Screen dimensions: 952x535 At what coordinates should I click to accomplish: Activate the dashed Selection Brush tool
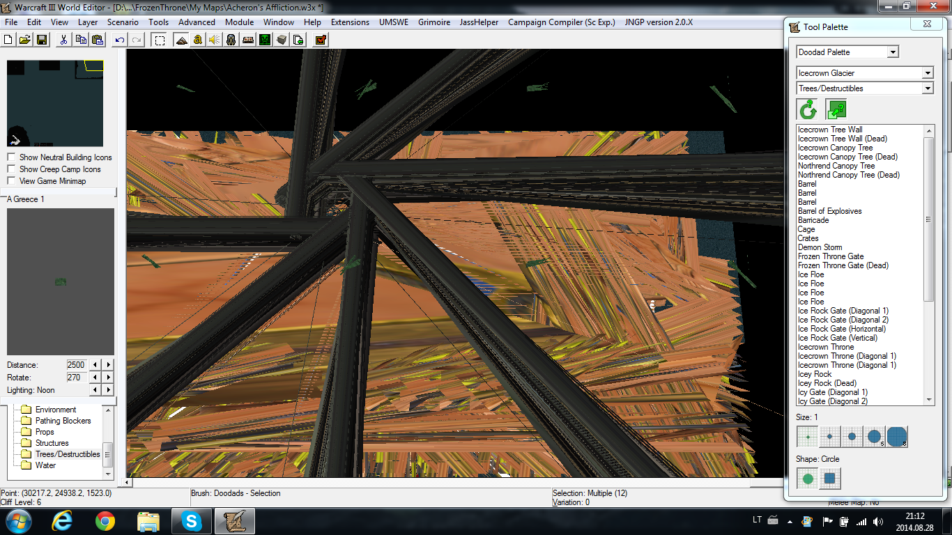click(x=160, y=40)
